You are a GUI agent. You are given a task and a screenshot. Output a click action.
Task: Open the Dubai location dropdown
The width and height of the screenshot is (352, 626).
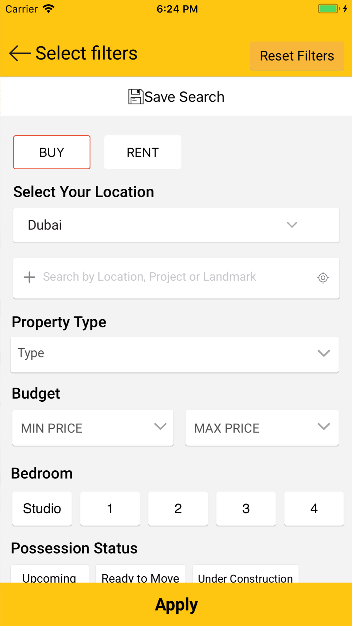click(176, 225)
